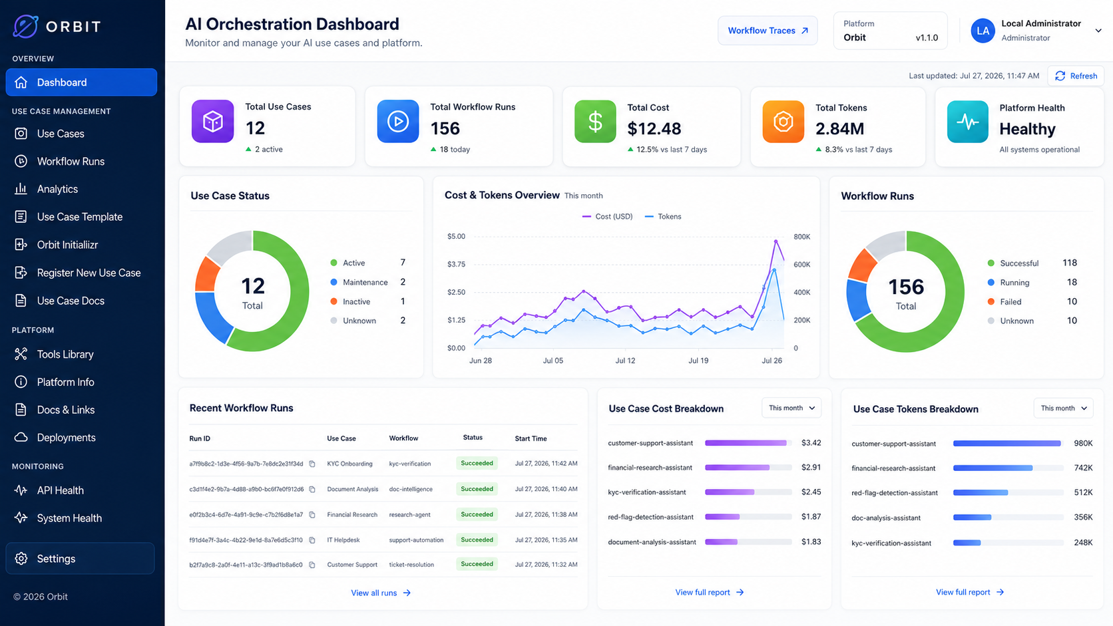Click 'Customer Support' use case cell
Screen dimensions: 1113x626
tap(352, 565)
